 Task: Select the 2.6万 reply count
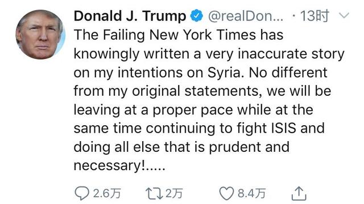(x=107, y=193)
